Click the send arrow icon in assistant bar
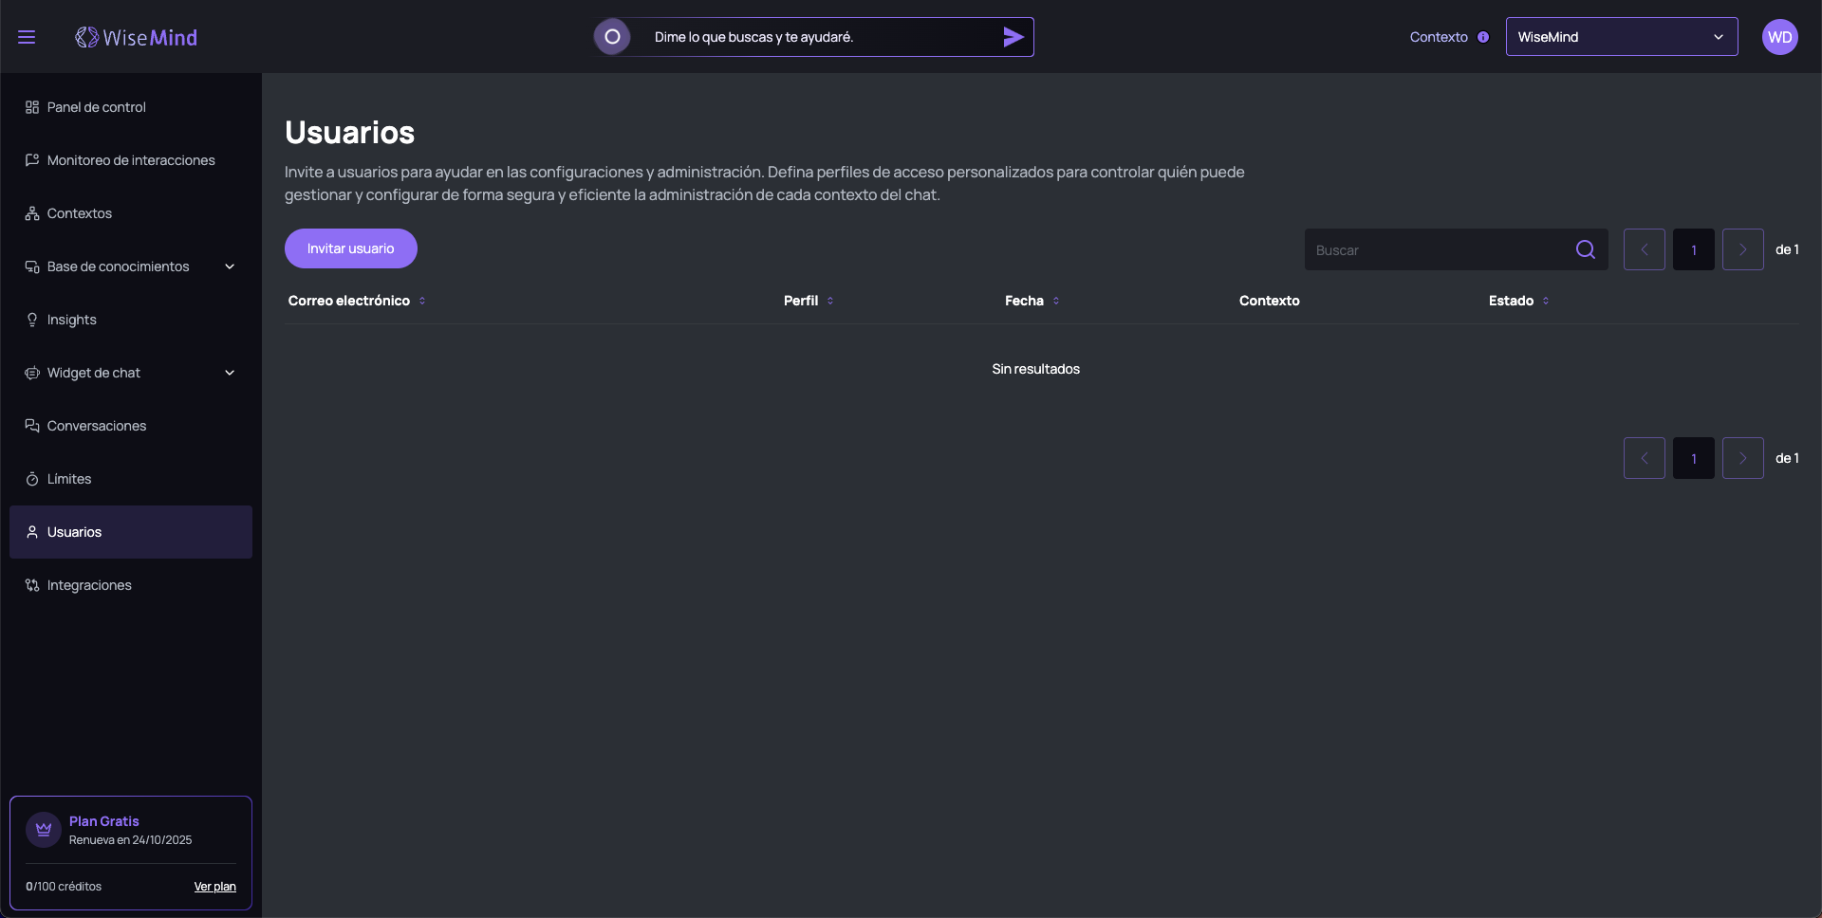This screenshot has height=918, width=1822. click(x=1013, y=37)
